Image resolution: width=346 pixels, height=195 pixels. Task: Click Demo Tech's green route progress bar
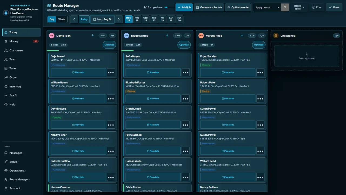[53, 51]
